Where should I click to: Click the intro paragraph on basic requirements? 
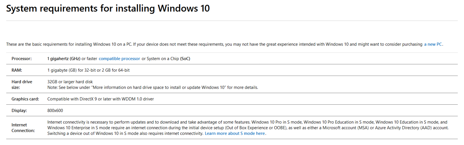224,44
